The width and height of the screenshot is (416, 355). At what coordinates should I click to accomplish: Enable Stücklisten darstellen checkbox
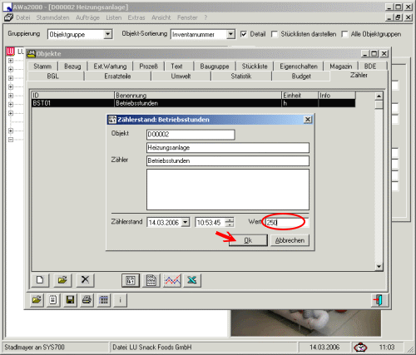point(275,34)
